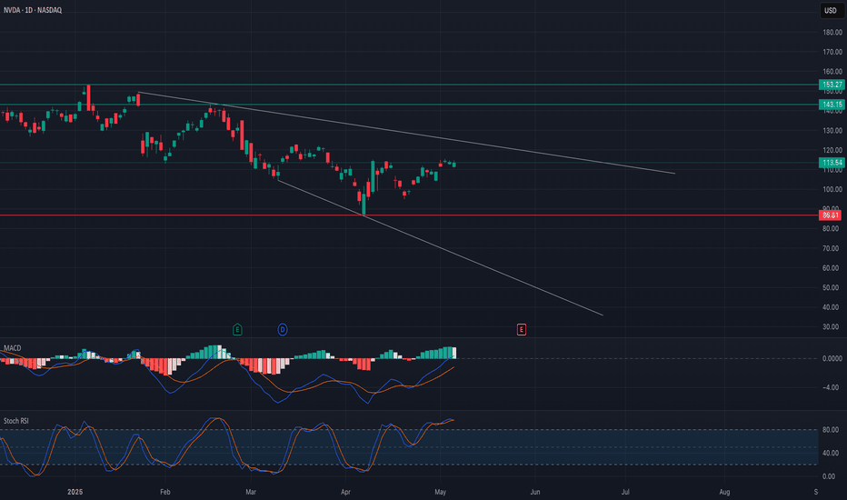Click the Jul time axis label
This screenshot has height=500, width=847.
click(625, 492)
